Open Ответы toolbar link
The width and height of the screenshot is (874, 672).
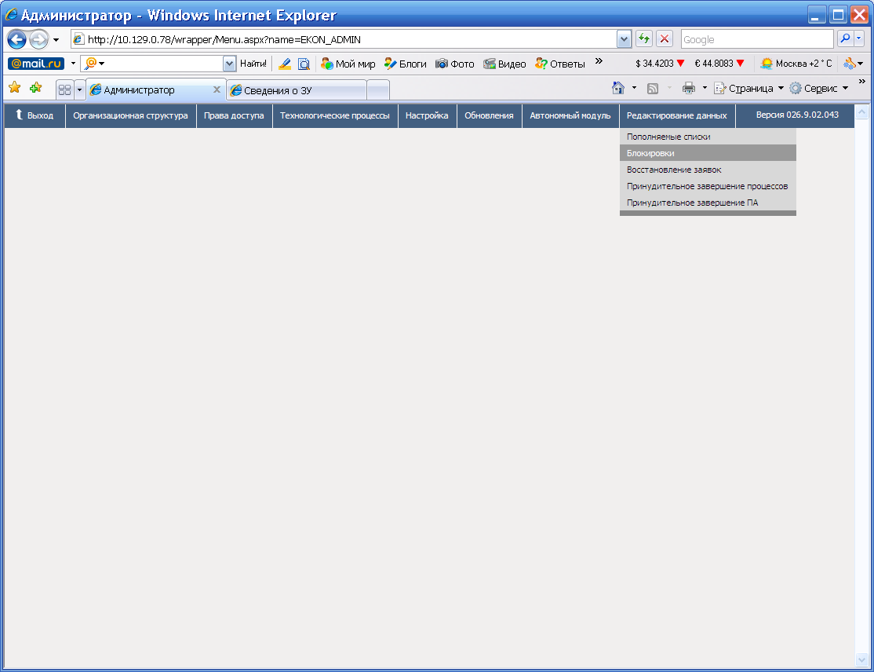coord(559,64)
